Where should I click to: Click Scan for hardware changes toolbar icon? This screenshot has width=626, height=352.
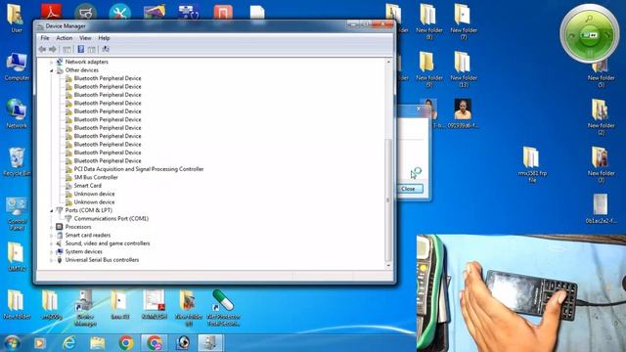pyautogui.click(x=106, y=49)
